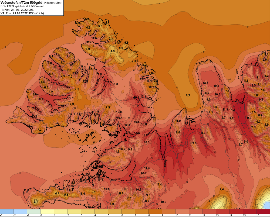Click the 7.9 temperature label
The image size is (270, 217).
[72, 104]
